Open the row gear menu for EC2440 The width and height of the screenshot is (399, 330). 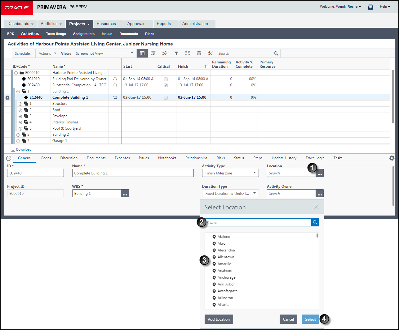pos(7,97)
